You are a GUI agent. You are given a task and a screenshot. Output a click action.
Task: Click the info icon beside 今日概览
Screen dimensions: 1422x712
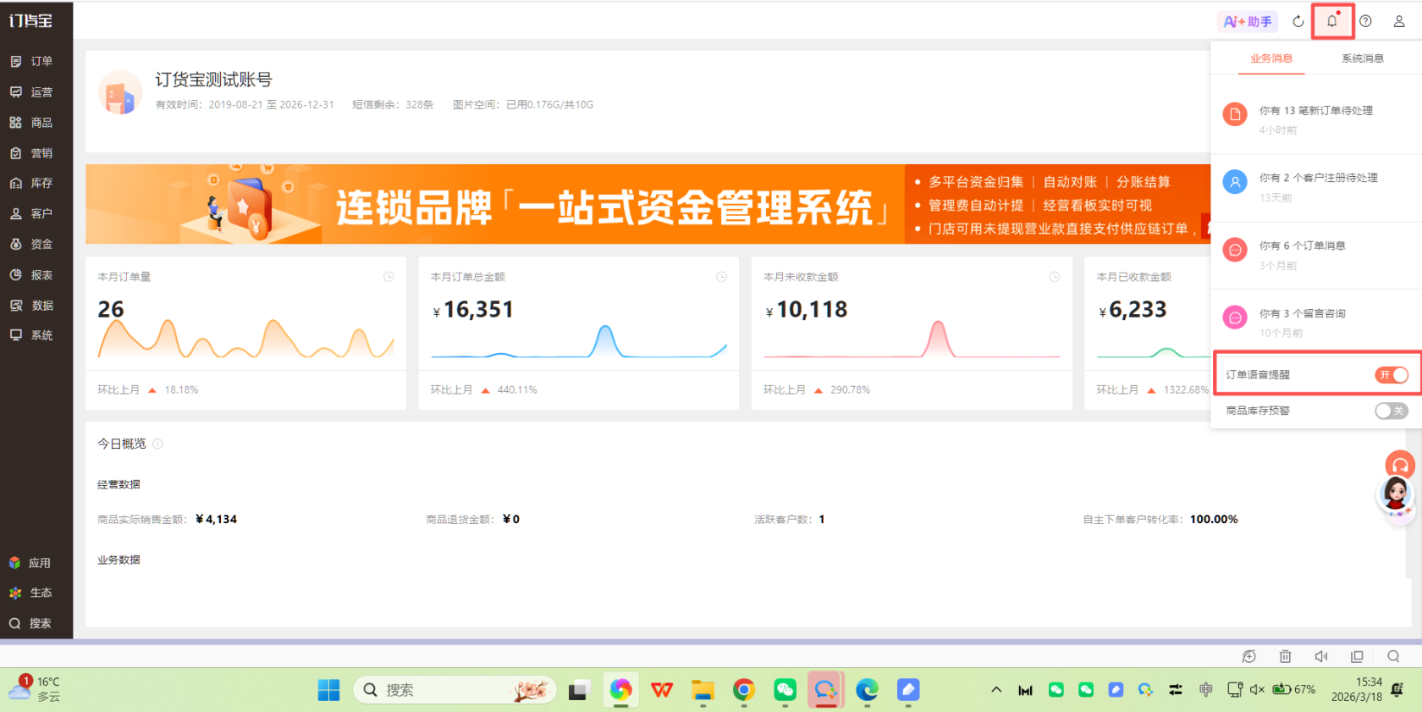click(x=157, y=444)
